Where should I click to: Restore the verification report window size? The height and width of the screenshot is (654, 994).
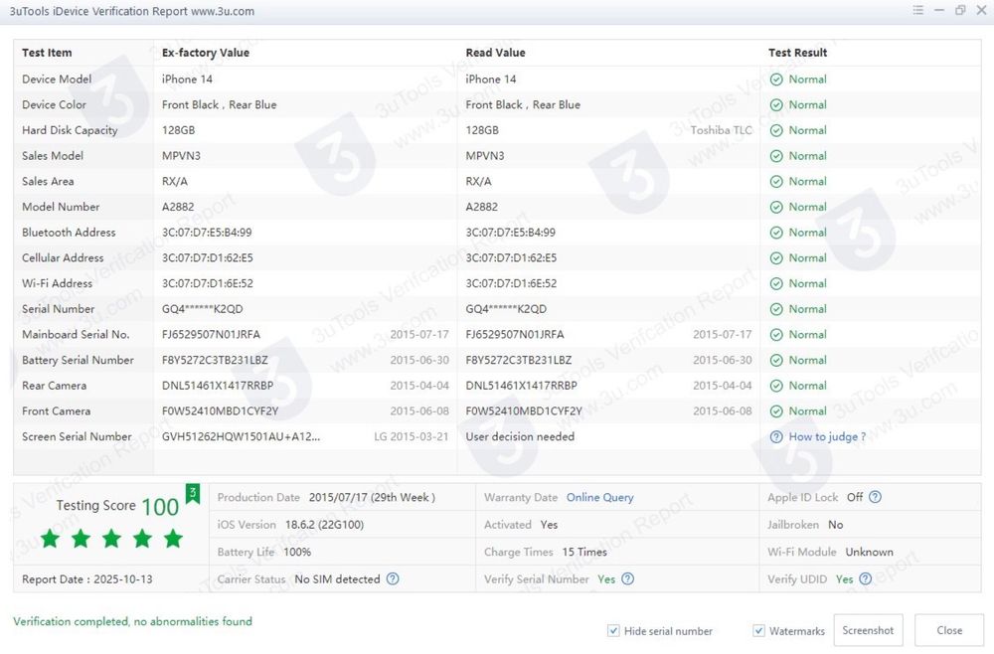click(x=960, y=10)
